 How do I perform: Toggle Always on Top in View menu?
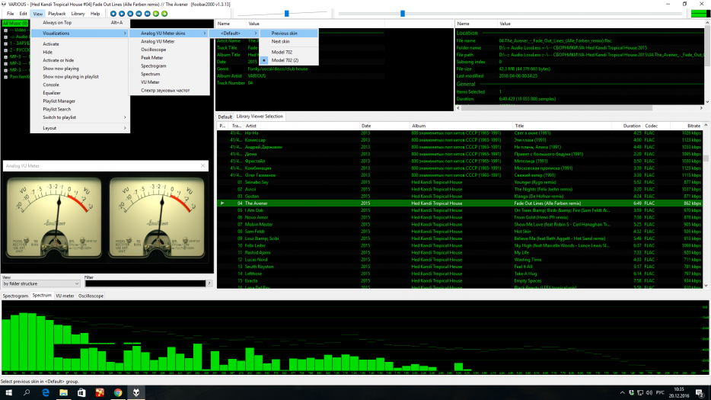(x=57, y=23)
